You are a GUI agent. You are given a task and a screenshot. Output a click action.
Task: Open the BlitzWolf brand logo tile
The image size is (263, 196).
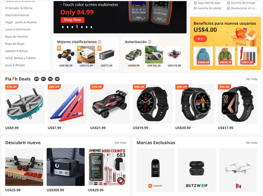(x=197, y=170)
